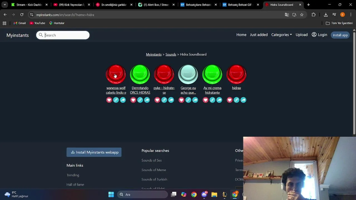
Task: Open the Derrotando ORCS HIDRAS title link
Action: coord(140,90)
